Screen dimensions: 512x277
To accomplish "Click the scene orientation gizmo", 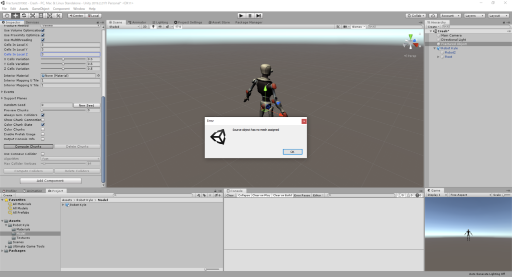I will (x=411, y=42).
